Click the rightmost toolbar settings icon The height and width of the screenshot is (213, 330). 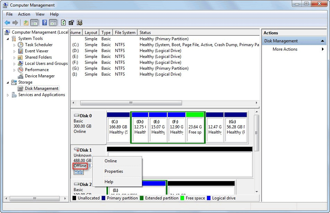coord(80,23)
